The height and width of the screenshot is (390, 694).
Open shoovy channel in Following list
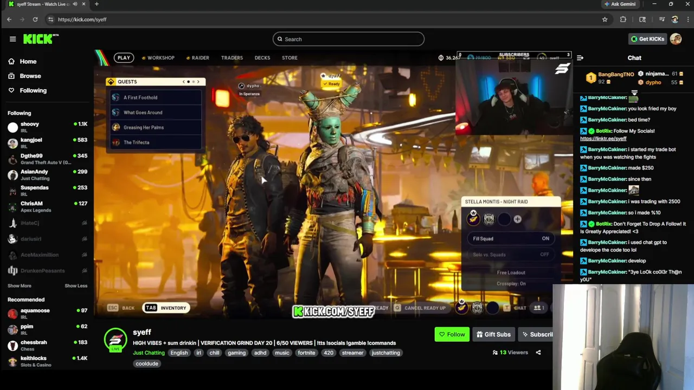coord(47,127)
